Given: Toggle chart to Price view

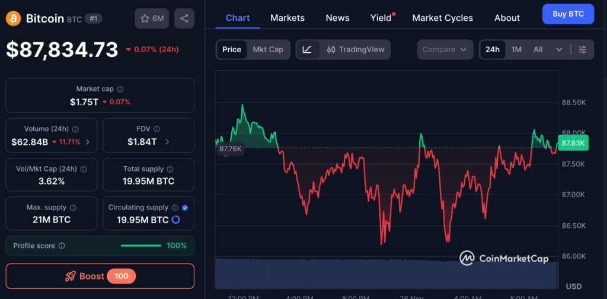Looking at the screenshot, I should coord(232,49).
